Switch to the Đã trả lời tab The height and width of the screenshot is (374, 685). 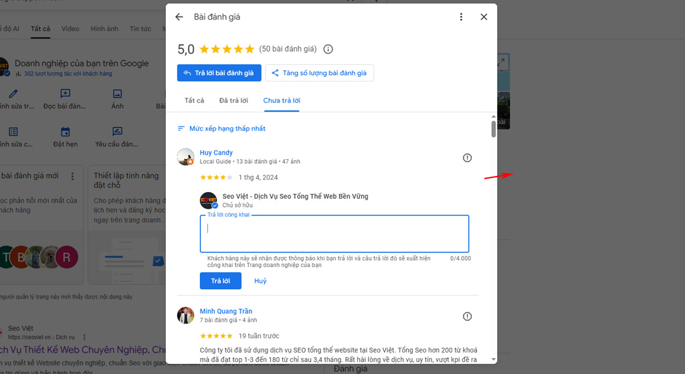point(233,100)
